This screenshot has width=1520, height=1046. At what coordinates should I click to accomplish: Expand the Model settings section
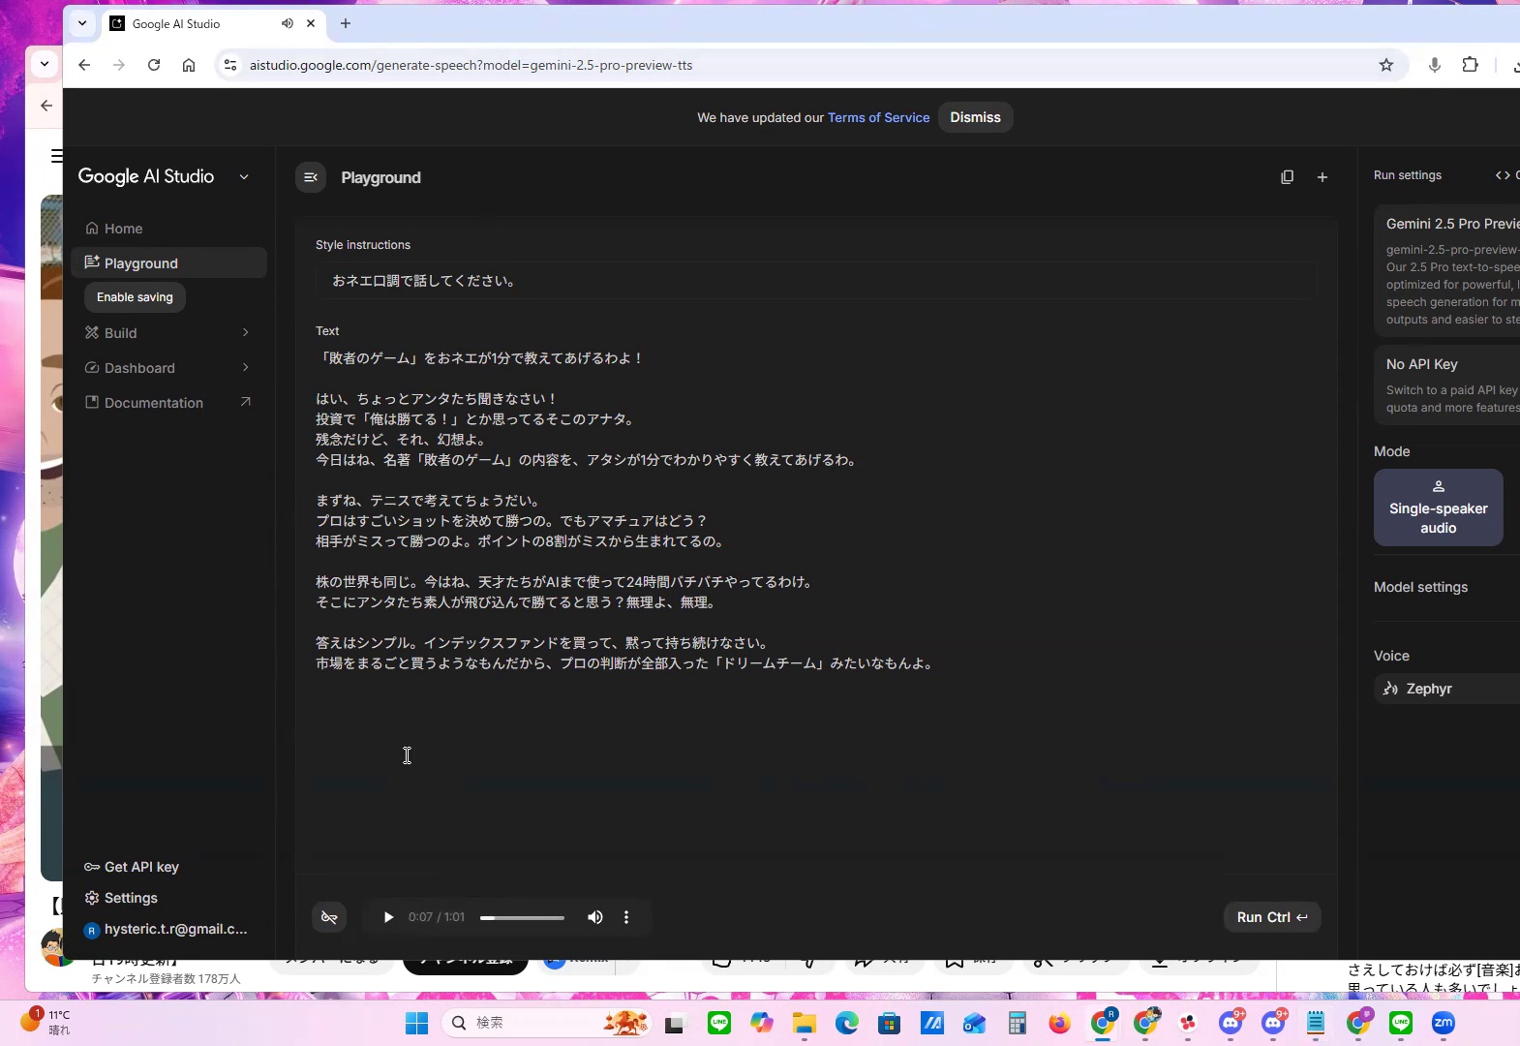click(1446, 587)
